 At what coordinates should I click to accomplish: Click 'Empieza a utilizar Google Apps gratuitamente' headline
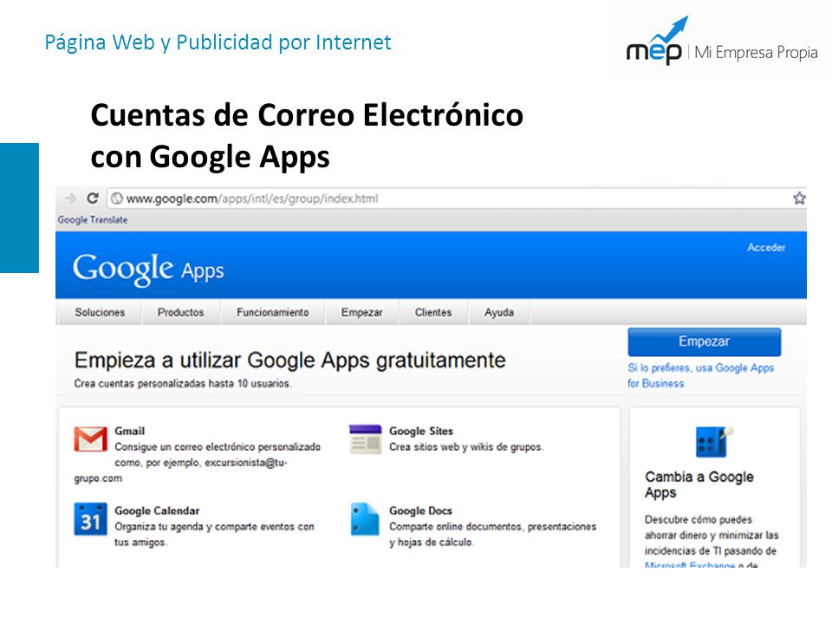tap(289, 361)
